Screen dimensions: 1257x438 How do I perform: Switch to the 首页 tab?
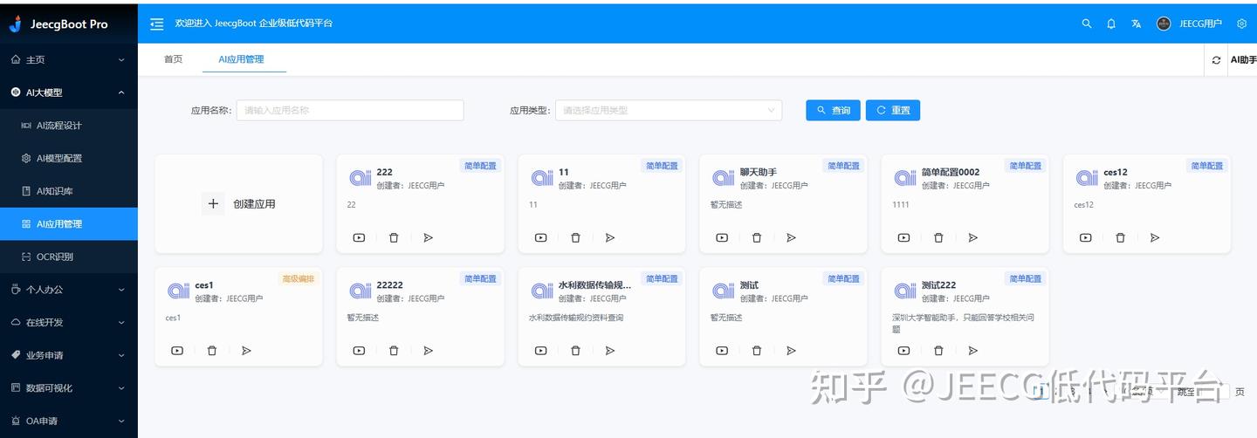[x=174, y=59]
